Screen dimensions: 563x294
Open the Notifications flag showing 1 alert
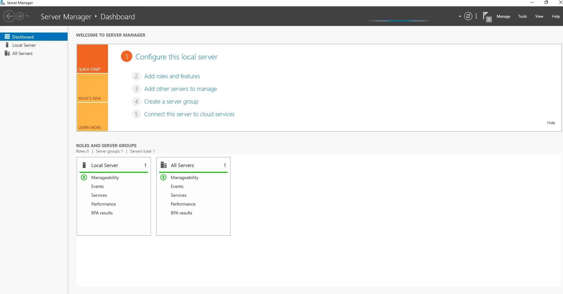(x=487, y=16)
